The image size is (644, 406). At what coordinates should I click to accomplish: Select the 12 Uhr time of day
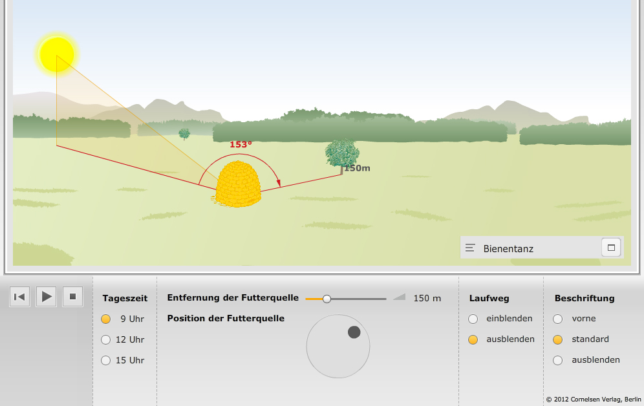tap(106, 339)
